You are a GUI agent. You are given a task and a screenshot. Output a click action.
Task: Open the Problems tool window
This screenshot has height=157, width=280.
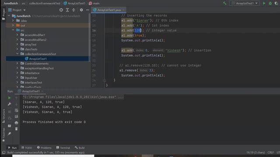tap(44, 147)
